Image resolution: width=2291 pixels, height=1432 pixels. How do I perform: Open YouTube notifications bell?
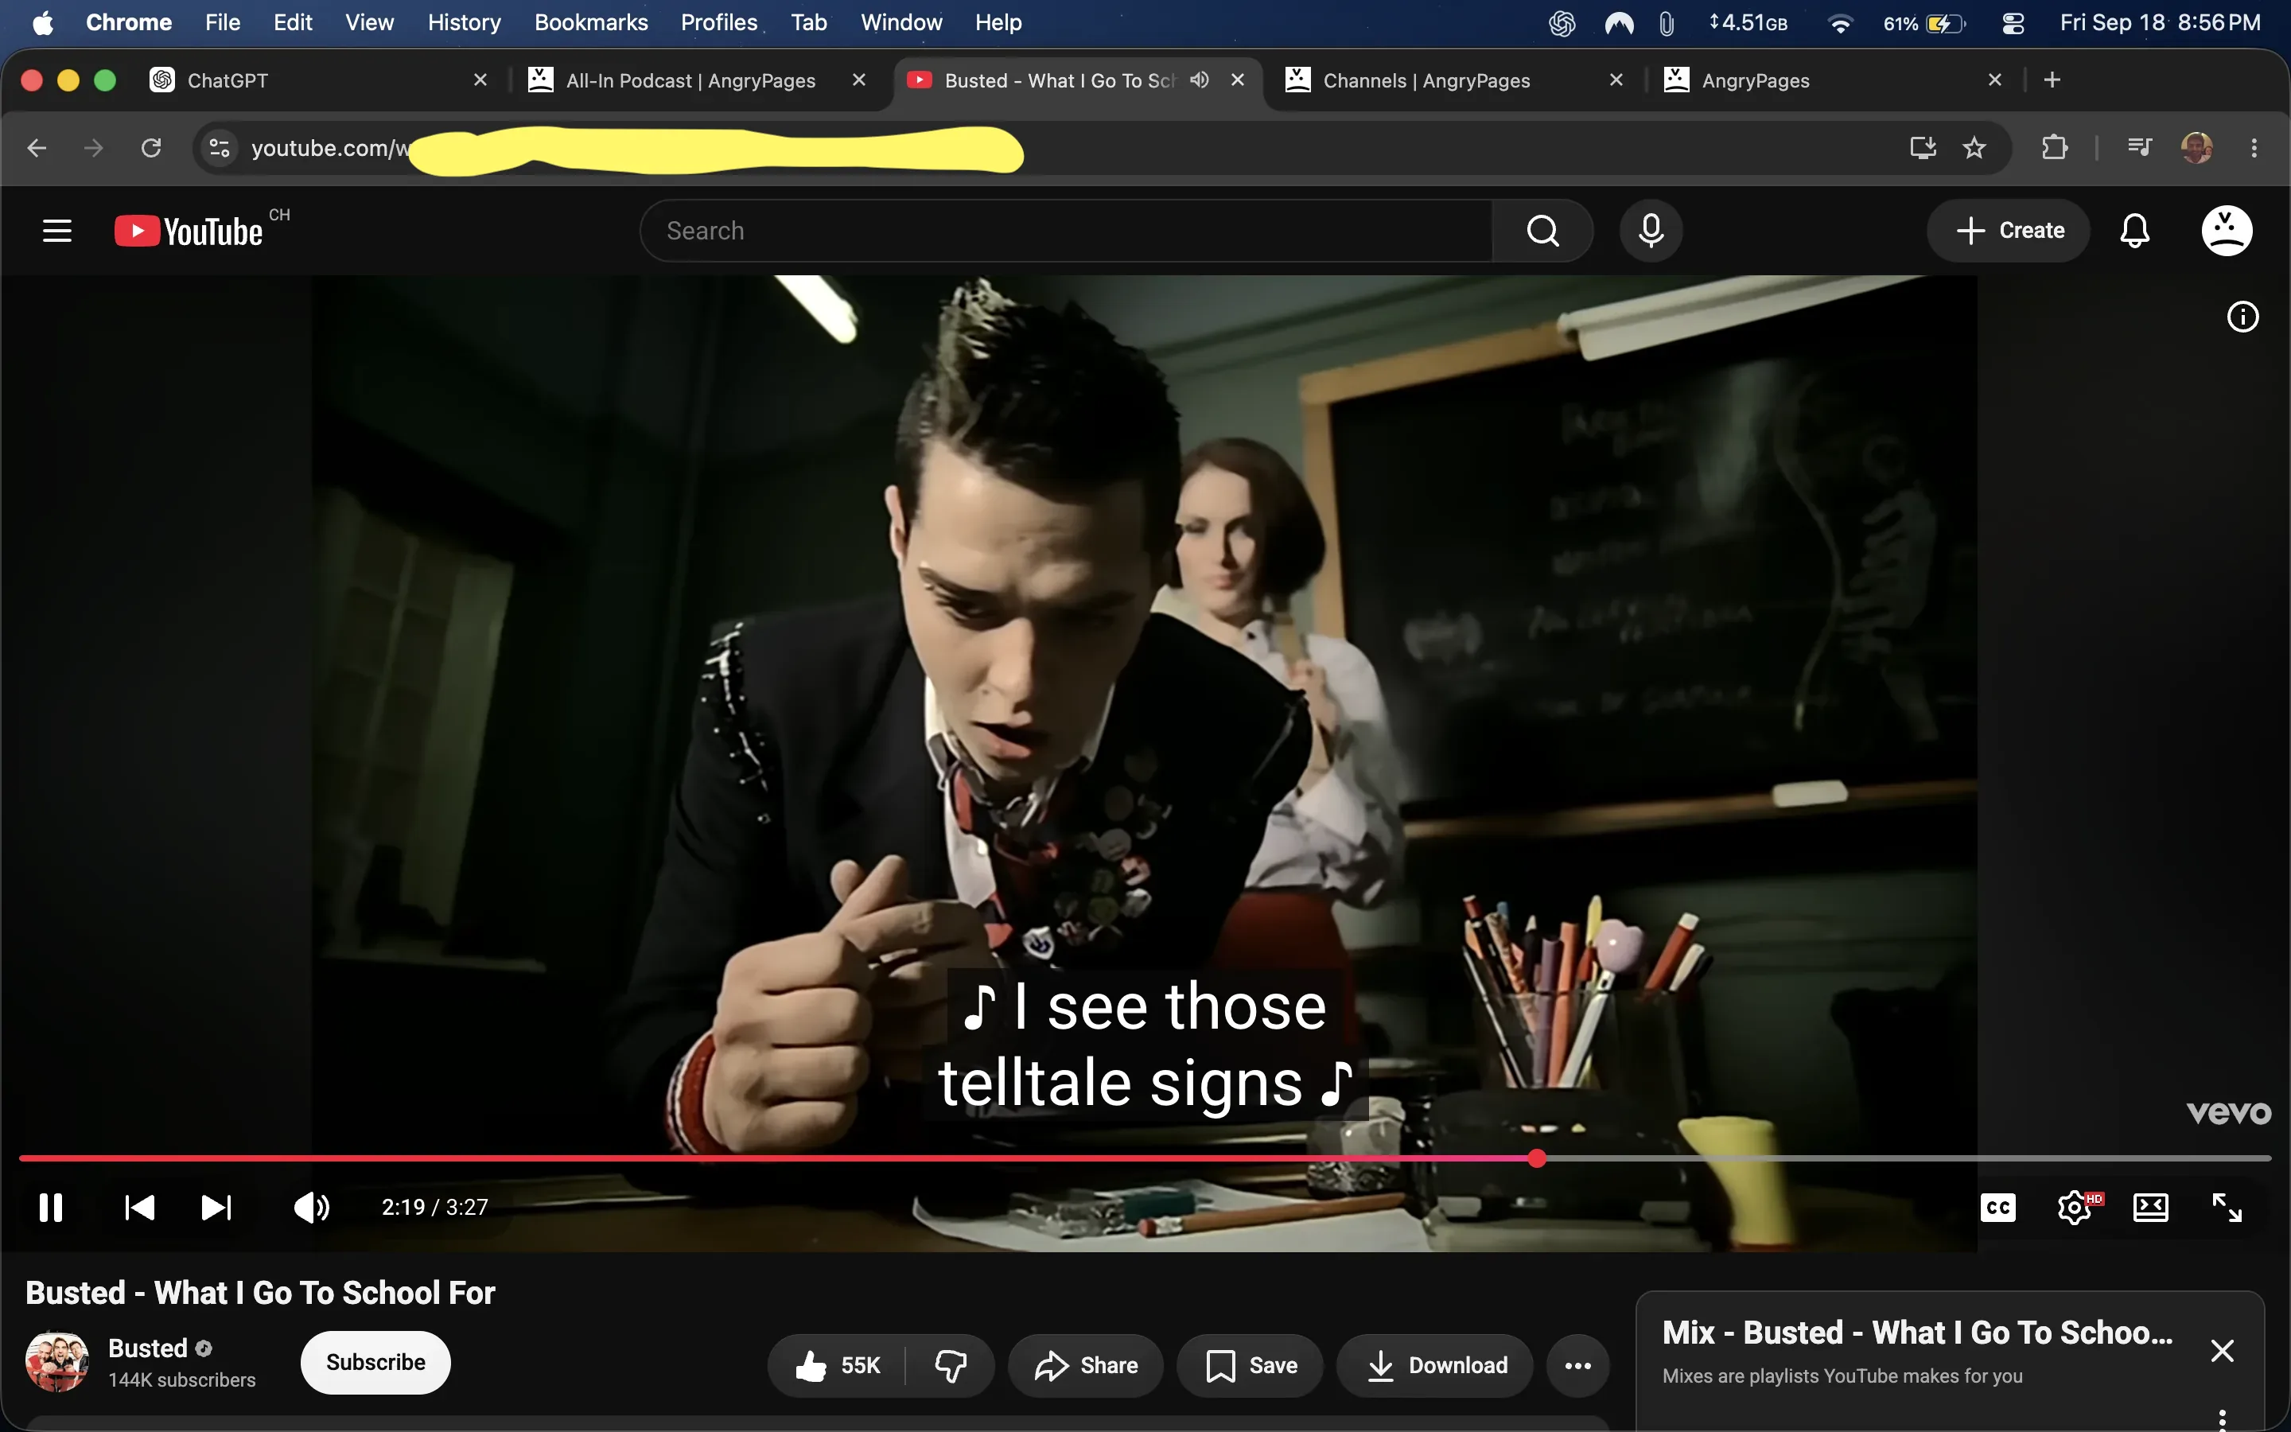click(x=2135, y=230)
